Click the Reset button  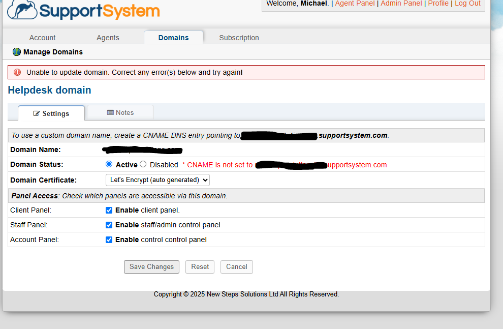[200, 266]
